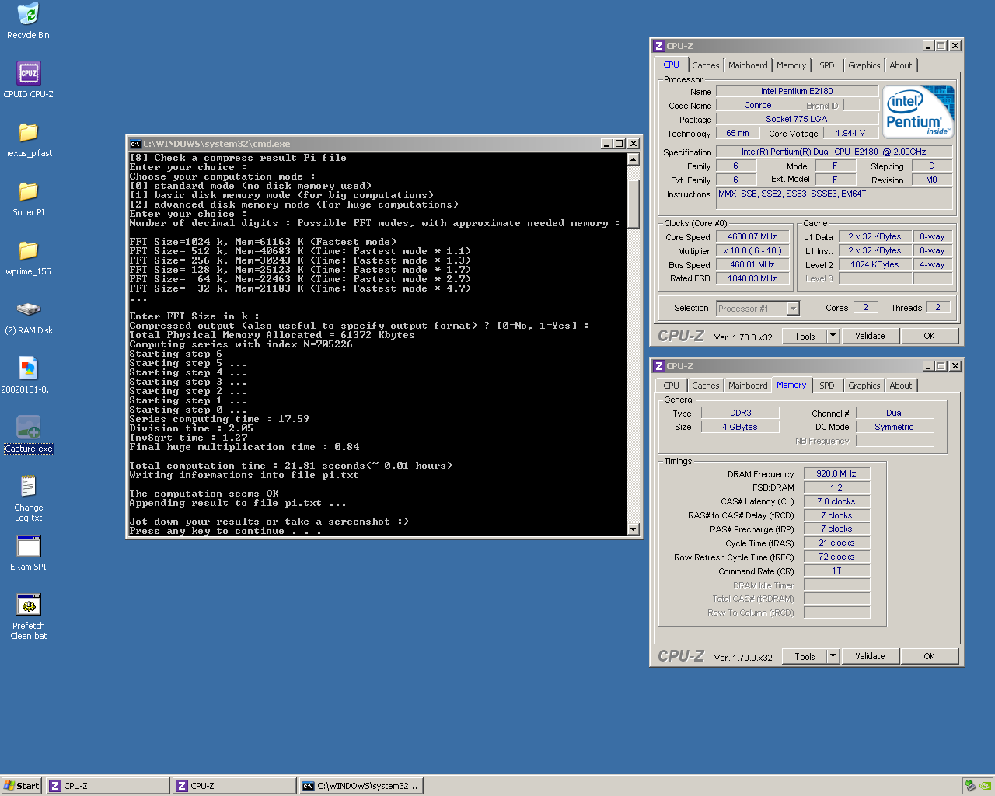Click Tools button in upper CPU-Z window
The width and height of the screenshot is (995, 796).
(x=805, y=336)
